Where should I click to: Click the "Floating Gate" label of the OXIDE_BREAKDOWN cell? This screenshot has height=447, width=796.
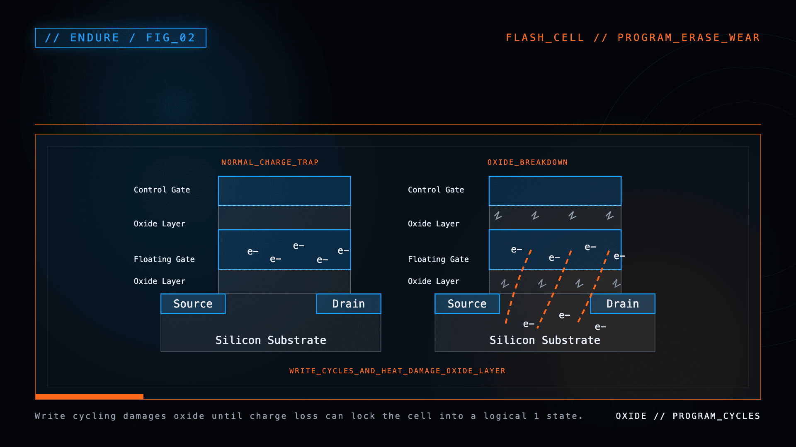[438, 259]
